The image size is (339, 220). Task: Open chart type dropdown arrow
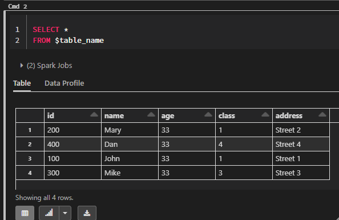(65, 213)
